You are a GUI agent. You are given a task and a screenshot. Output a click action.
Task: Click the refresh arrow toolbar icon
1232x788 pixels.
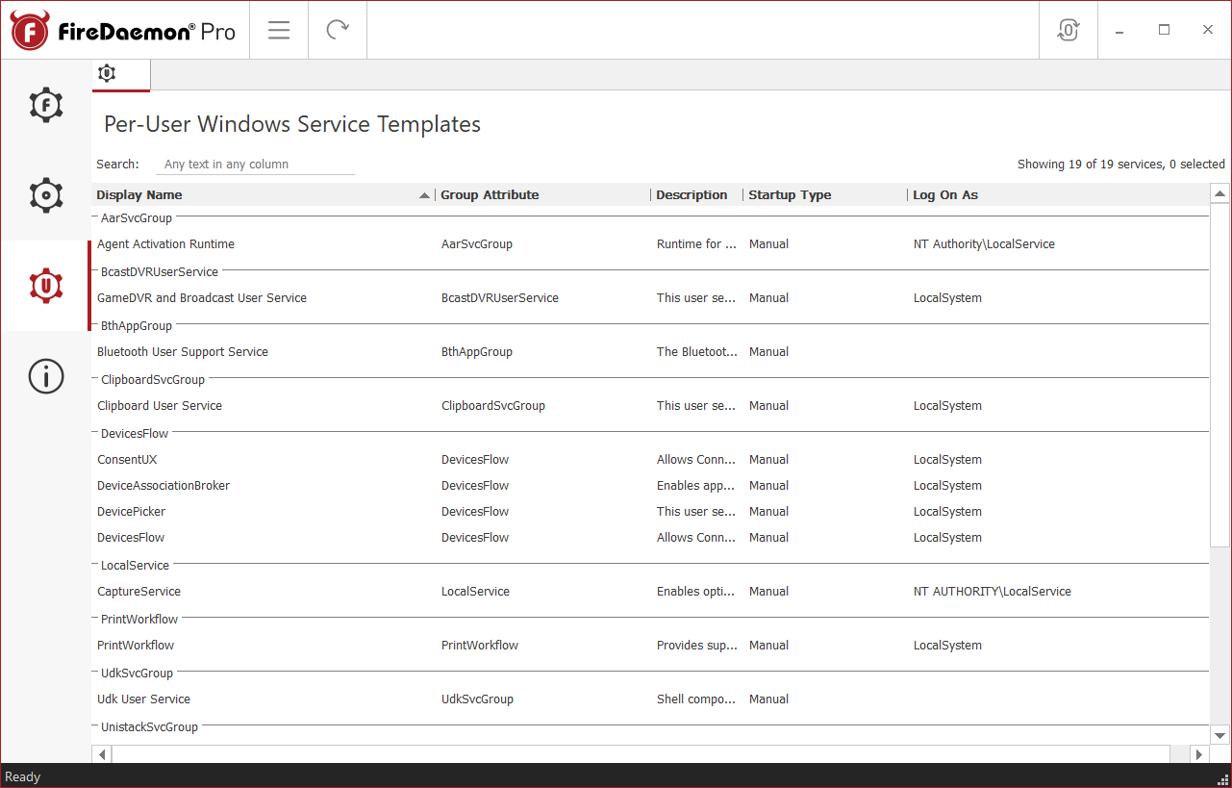[338, 30]
